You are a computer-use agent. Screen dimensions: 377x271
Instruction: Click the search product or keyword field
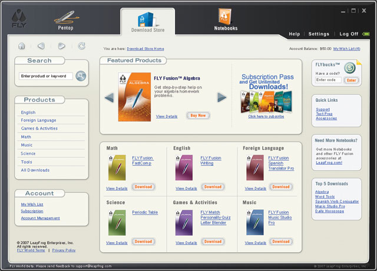[46, 76]
